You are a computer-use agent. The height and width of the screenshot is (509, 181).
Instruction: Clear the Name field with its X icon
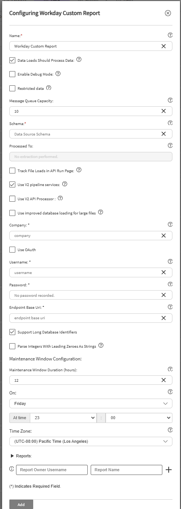[x=163, y=46]
